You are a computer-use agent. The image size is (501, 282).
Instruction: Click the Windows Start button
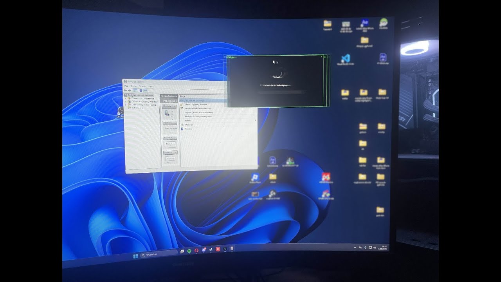pos(135,256)
